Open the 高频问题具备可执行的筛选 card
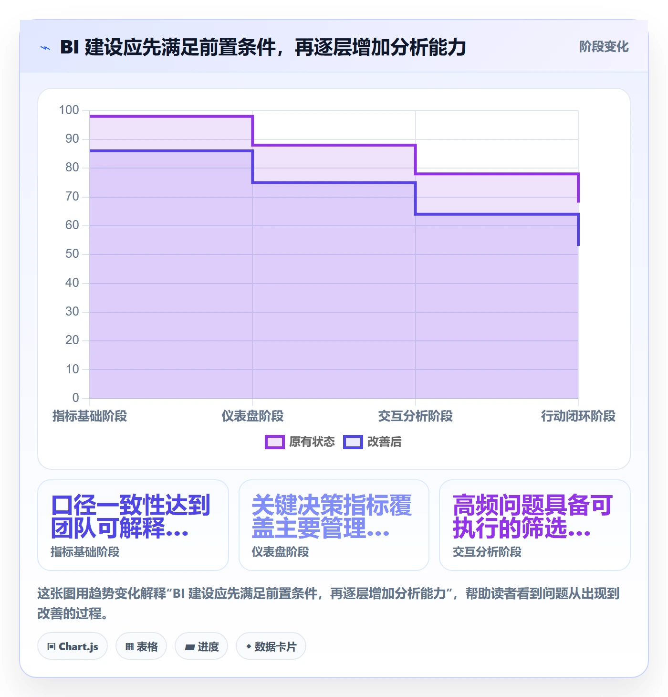668x697 pixels. (535, 525)
